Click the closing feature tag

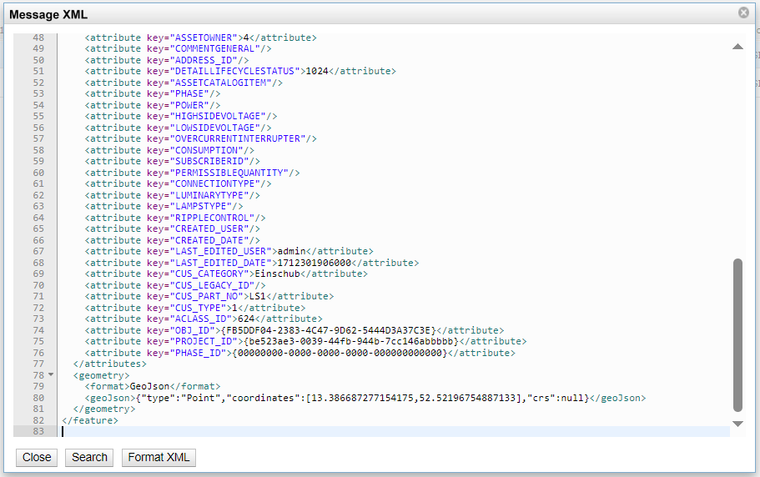[90, 420]
